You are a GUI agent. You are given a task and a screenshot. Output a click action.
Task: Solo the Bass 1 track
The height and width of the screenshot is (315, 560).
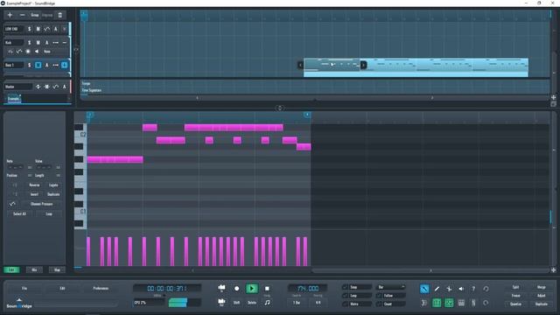tap(29, 65)
